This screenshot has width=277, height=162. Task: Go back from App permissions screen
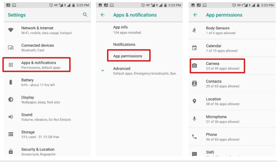(x=195, y=15)
